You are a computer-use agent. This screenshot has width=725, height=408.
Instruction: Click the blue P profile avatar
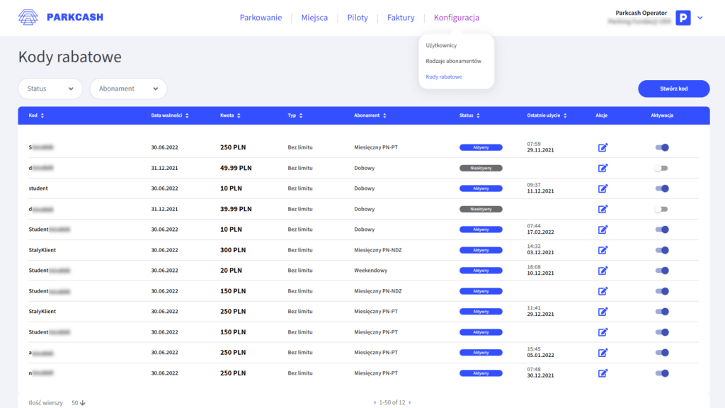click(683, 18)
